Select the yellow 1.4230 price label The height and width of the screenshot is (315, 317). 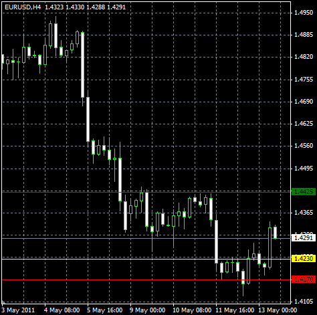[x=304, y=259]
